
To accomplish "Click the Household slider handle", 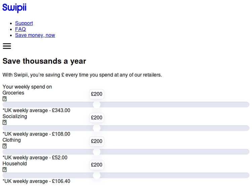I will coord(96,175).
